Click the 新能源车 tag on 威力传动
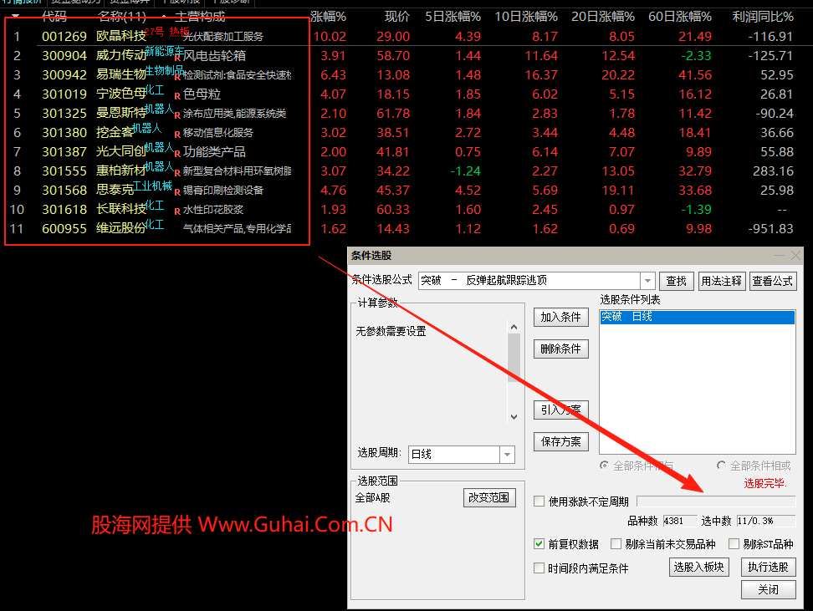The width and height of the screenshot is (813, 611). [x=165, y=51]
